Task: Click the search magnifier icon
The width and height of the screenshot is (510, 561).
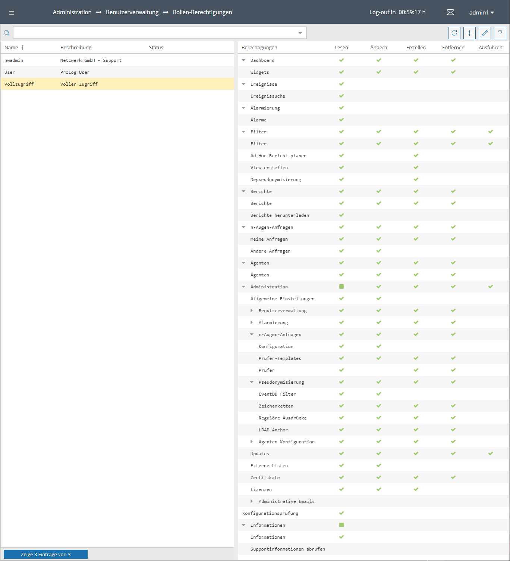Action: tap(7, 33)
